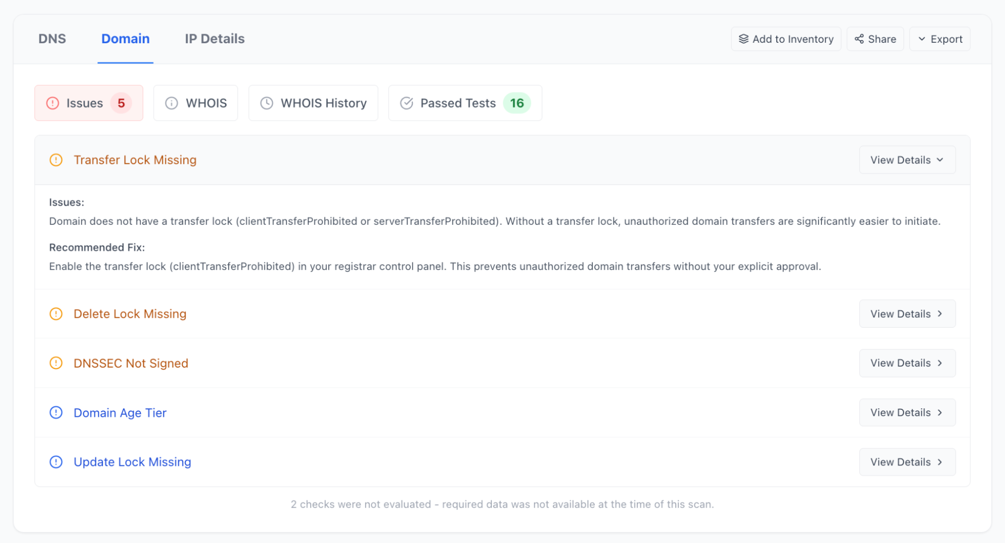
Task: Click warning icon beside Delete Lock Missing
Action: click(56, 314)
